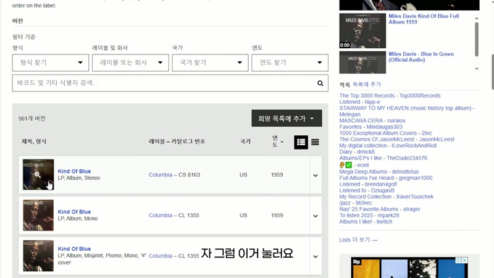Click the 희망 목록에 추가 wantlist button
Image resolution: width=494 pixels, height=278 pixels.
(x=287, y=119)
